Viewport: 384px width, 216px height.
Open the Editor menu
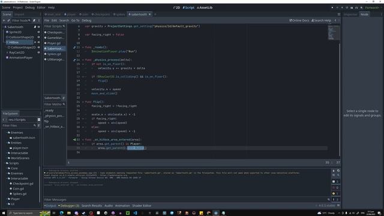(x=41, y=8)
